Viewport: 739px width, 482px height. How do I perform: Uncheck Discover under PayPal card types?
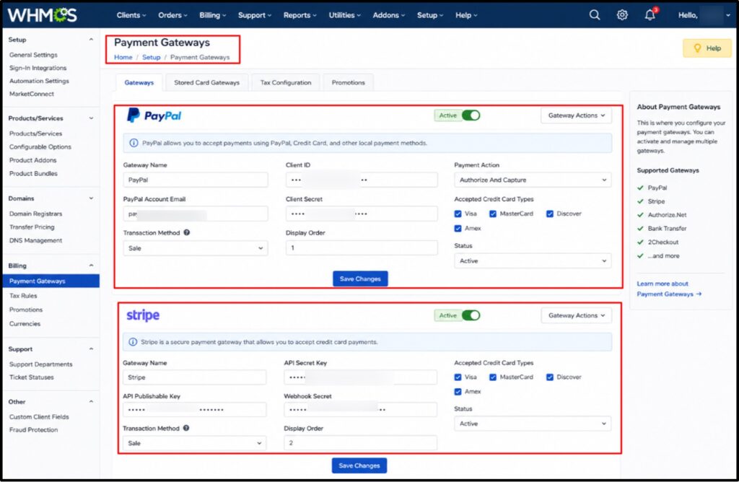point(549,214)
